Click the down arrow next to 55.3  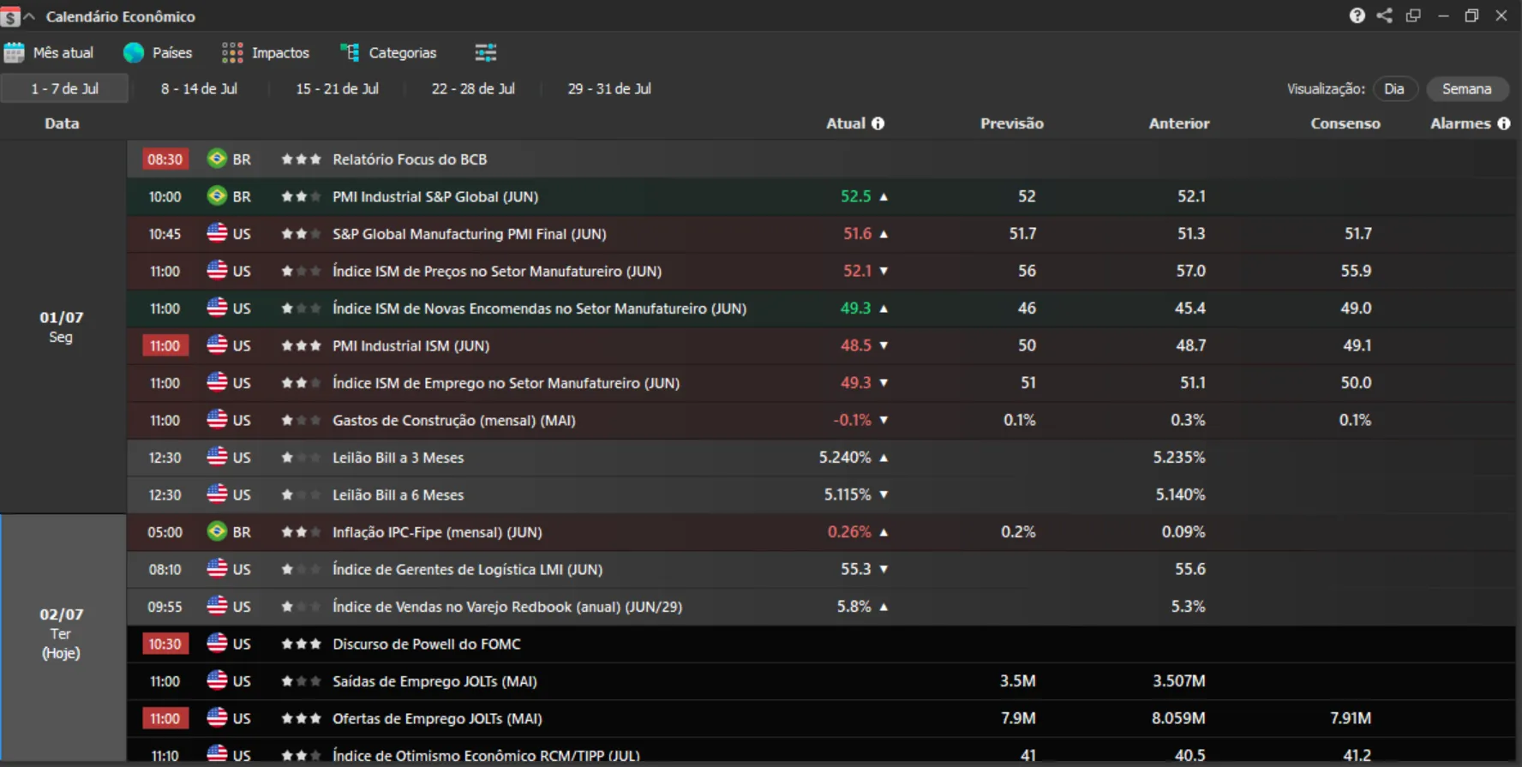coord(884,569)
